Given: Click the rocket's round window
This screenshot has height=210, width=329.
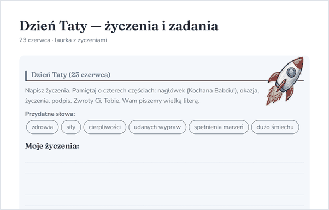Looking at the screenshot, I should click(x=291, y=72).
